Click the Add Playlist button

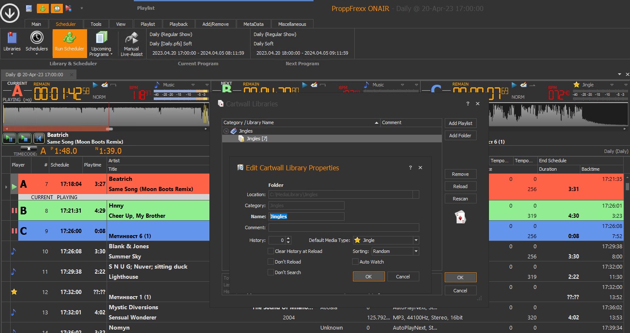point(460,123)
